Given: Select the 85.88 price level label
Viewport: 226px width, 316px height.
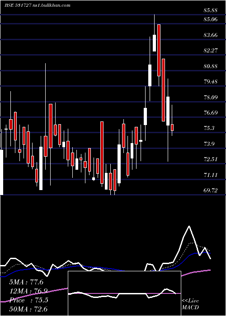Looking at the screenshot, I should [211, 10].
